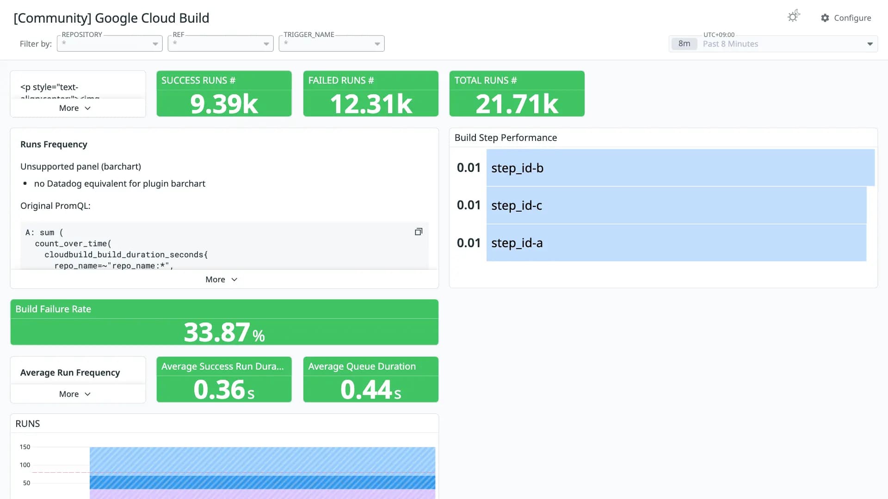Image resolution: width=888 pixels, height=499 pixels.
Task: Click the step_id-a bar
Action: pos(676,243)
